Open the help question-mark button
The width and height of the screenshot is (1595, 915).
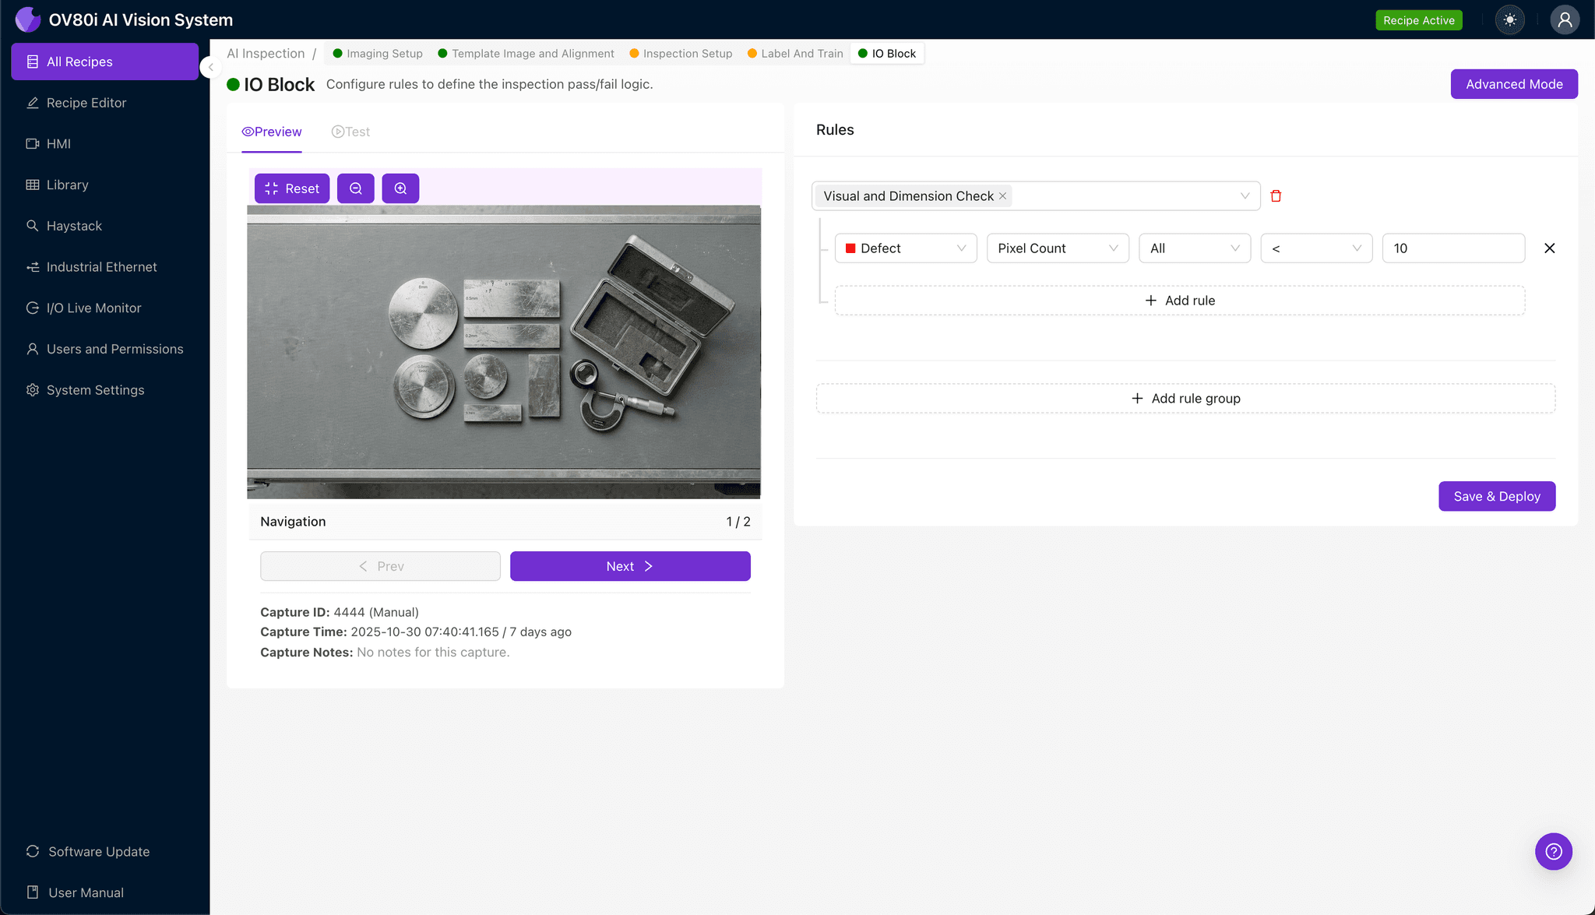[x=1554, y=851]
